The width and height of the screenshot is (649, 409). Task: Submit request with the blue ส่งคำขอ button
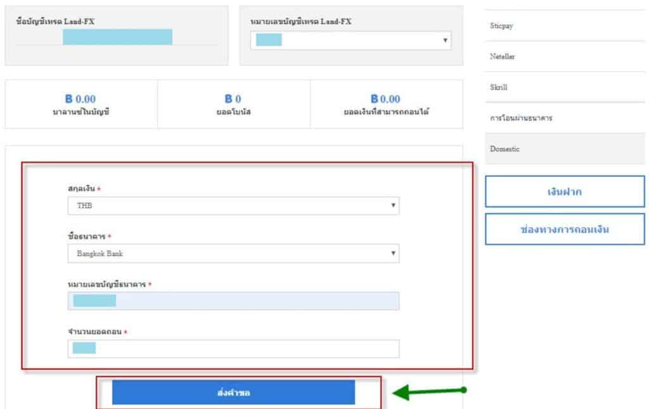233,393
